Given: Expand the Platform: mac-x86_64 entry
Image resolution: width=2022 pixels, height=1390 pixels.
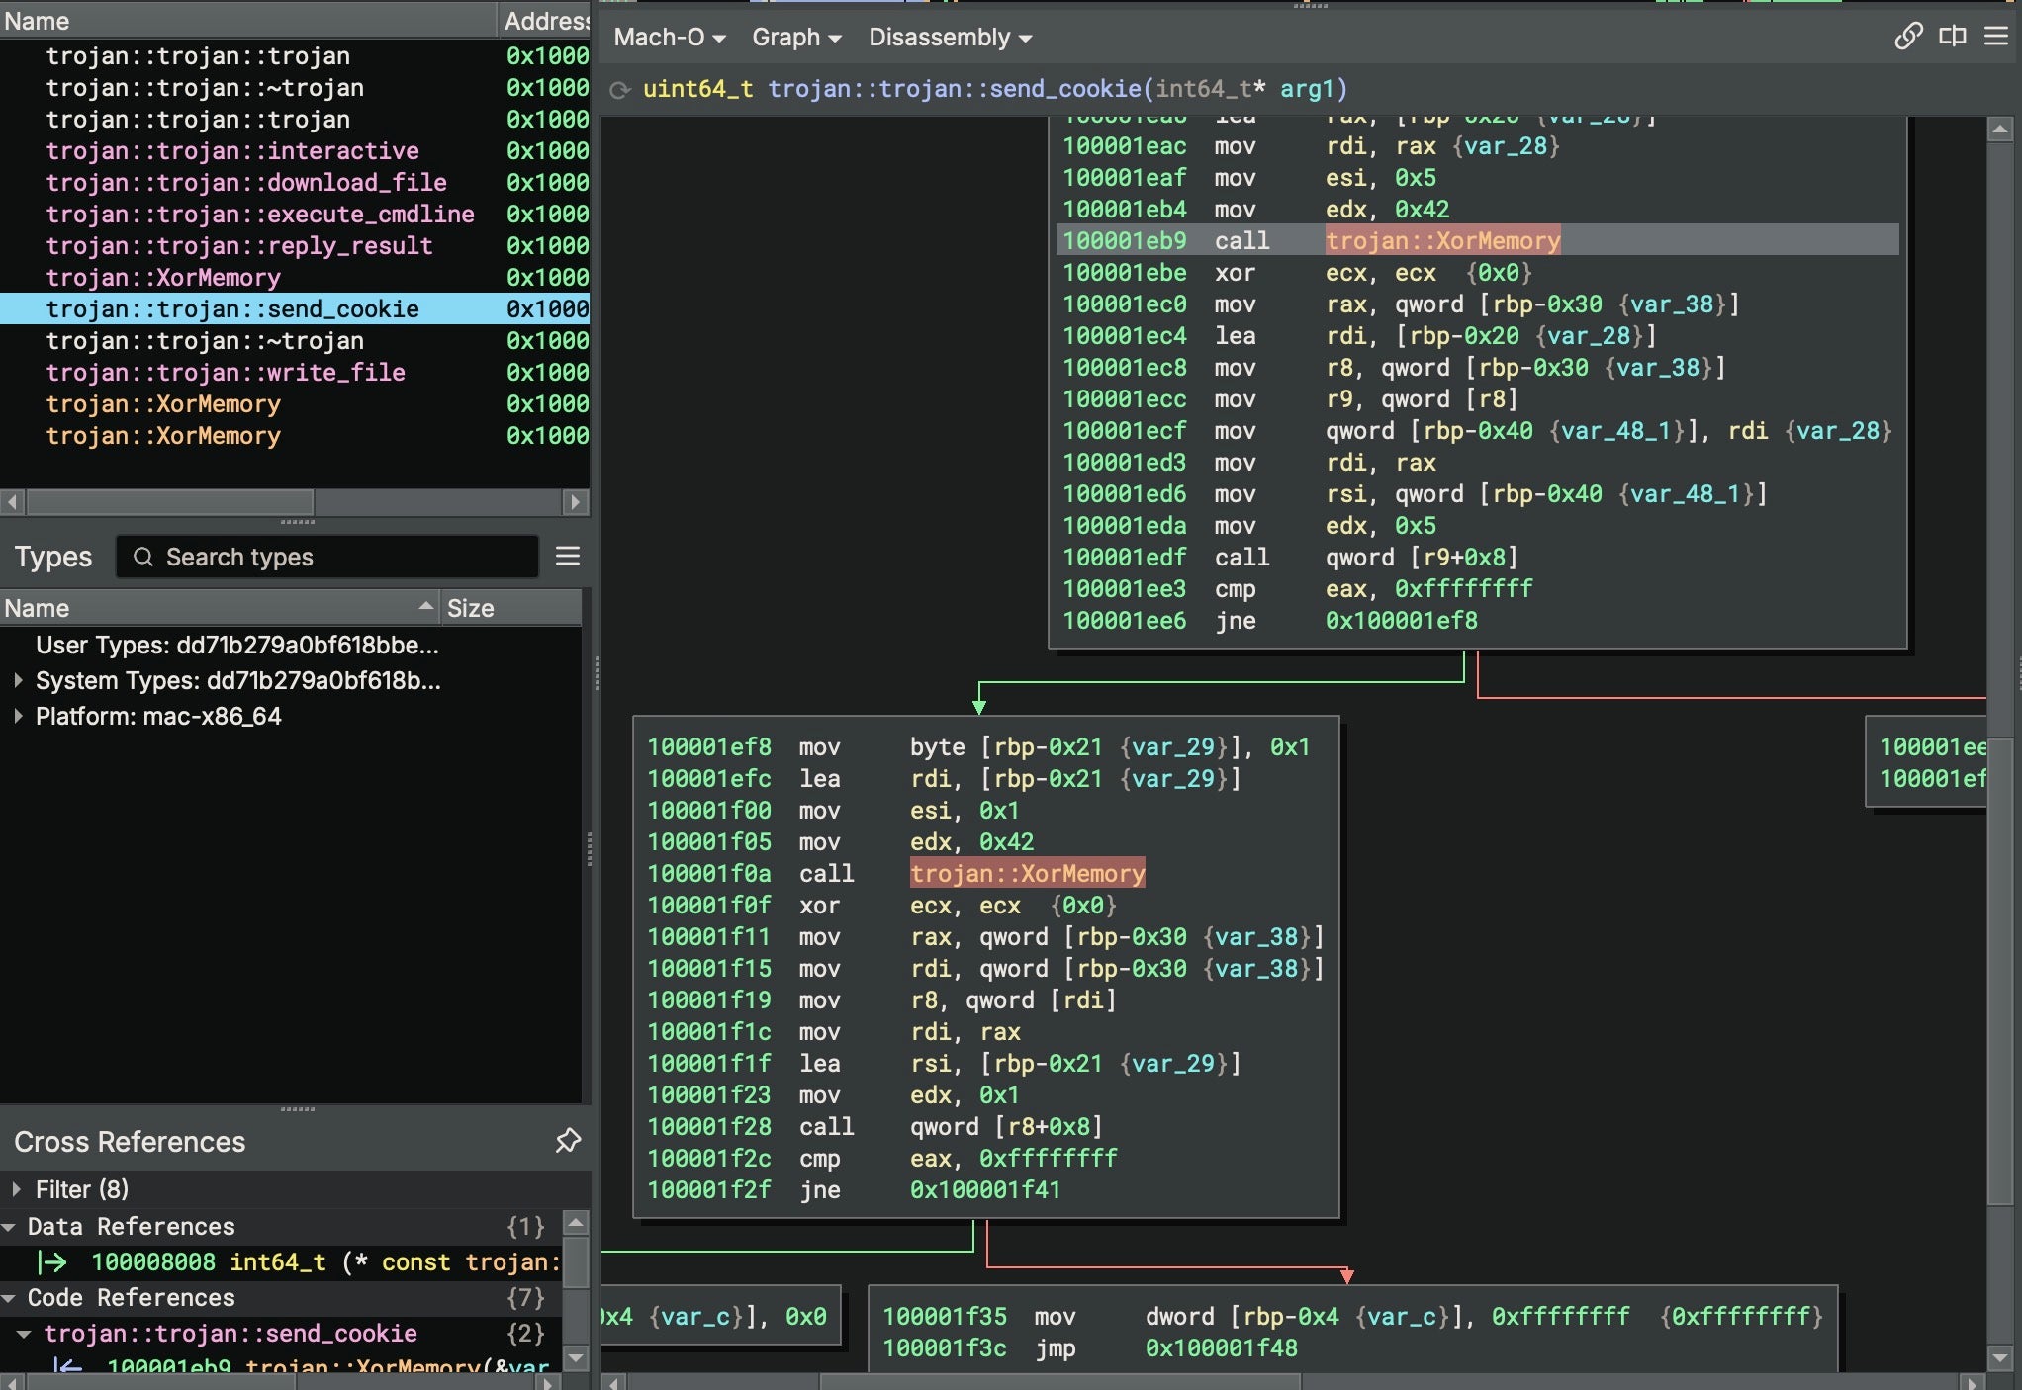Looking at the screenshot, I should (x=18, y=716).
